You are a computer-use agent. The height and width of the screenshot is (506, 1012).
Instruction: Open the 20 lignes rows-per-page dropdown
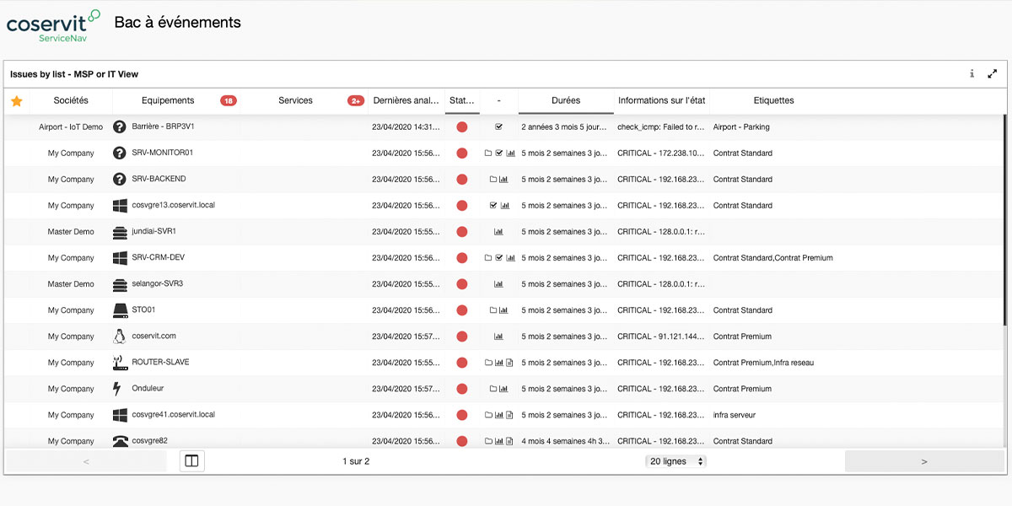(676, 461)
